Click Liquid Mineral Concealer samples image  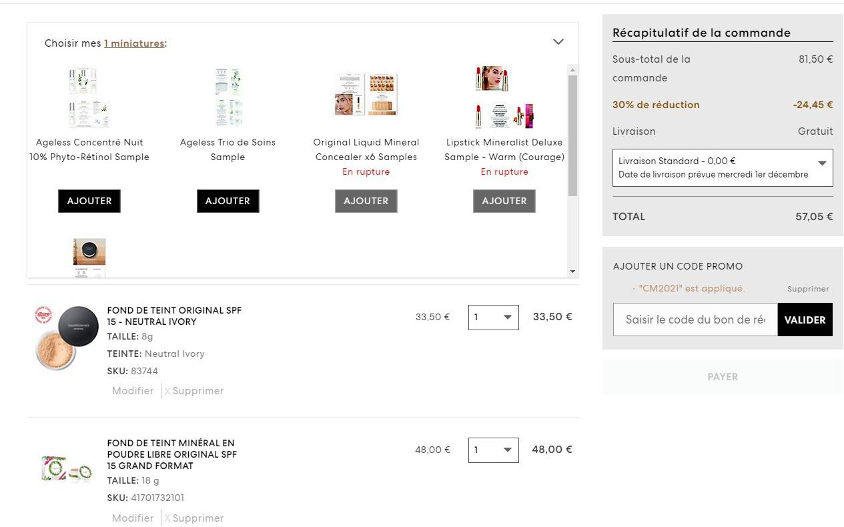coord(366,95)
